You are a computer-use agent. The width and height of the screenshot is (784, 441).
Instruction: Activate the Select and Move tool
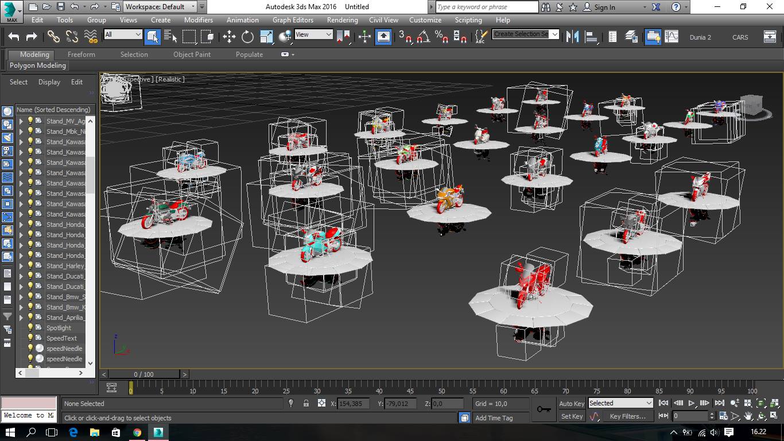[x=230, y=37]
